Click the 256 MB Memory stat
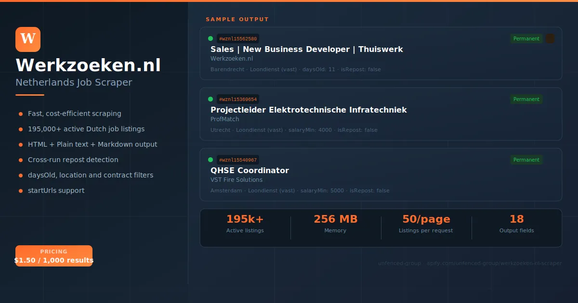Image resolution: width=578 pixels, height=303 pixels. (x=336, y=223)
